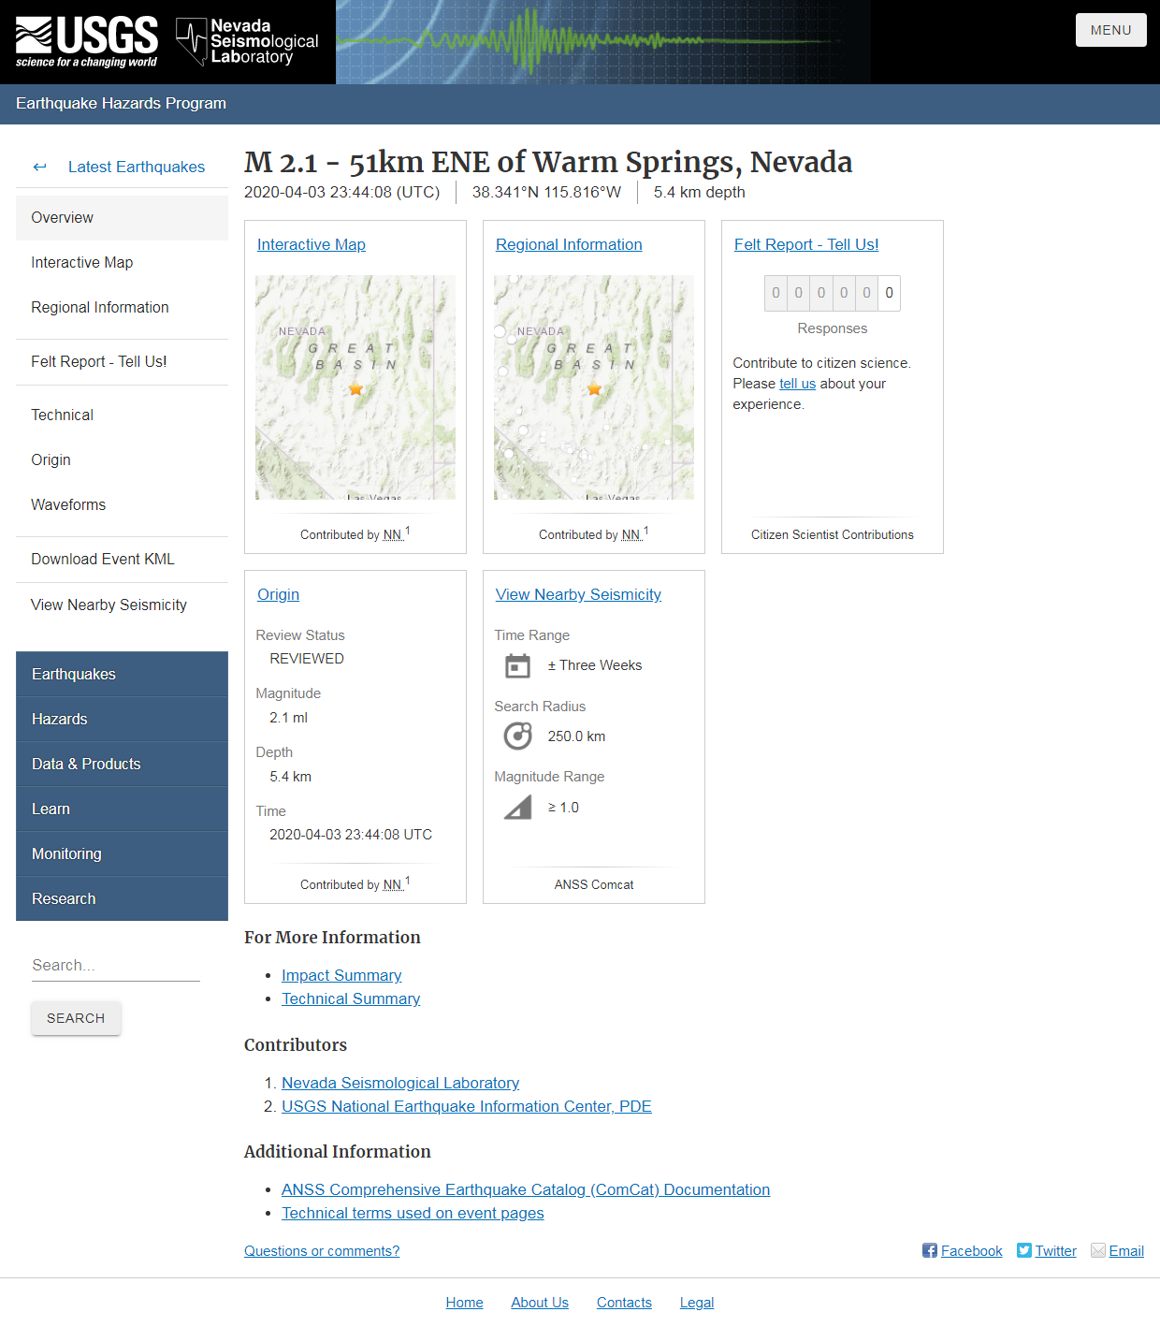Open the Hazards section in sidebar

point(60,720)
